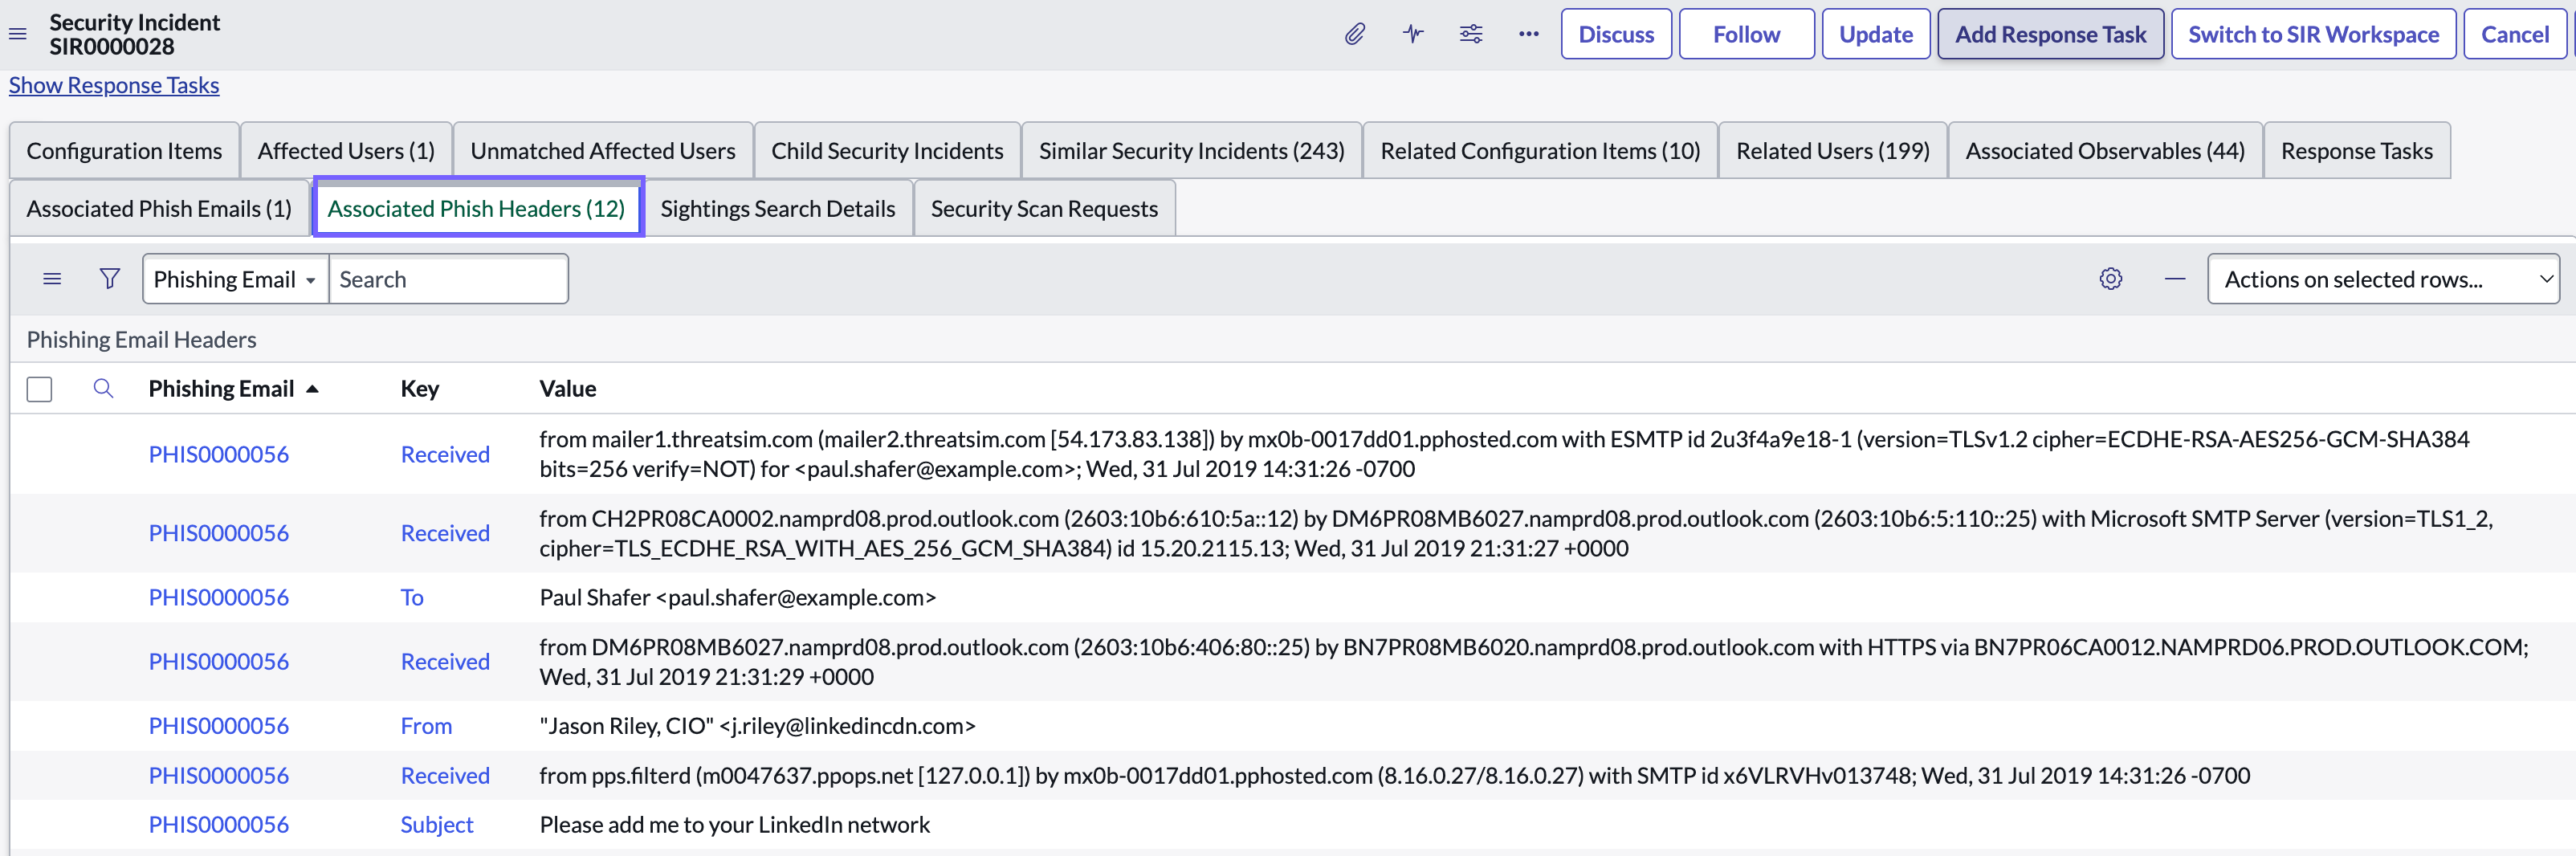Open Received key for pps.filterd row
The image size is (2576, 856).
tap(445, 776)
